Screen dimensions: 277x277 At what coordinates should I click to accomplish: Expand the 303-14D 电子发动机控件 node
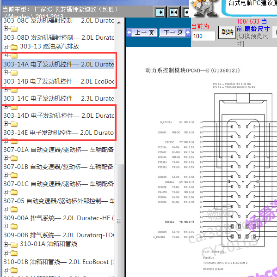point(6,107)
